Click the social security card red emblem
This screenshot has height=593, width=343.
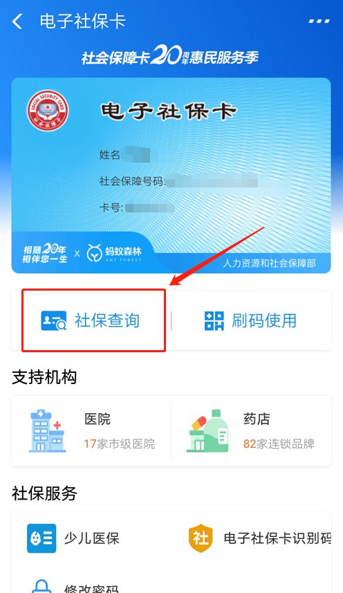click(x=48, y=111)
